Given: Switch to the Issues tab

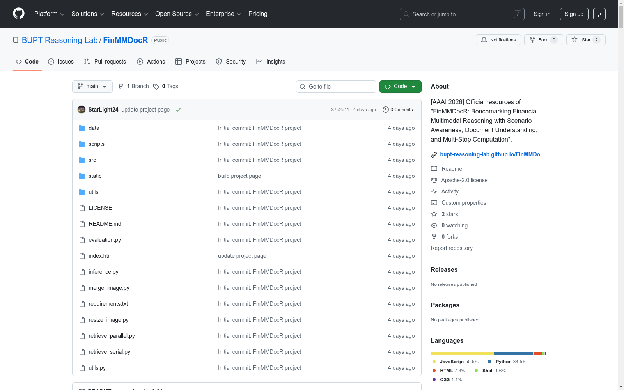Looking at the screenshot, I should pyautogui.click(x=61, y=62).
